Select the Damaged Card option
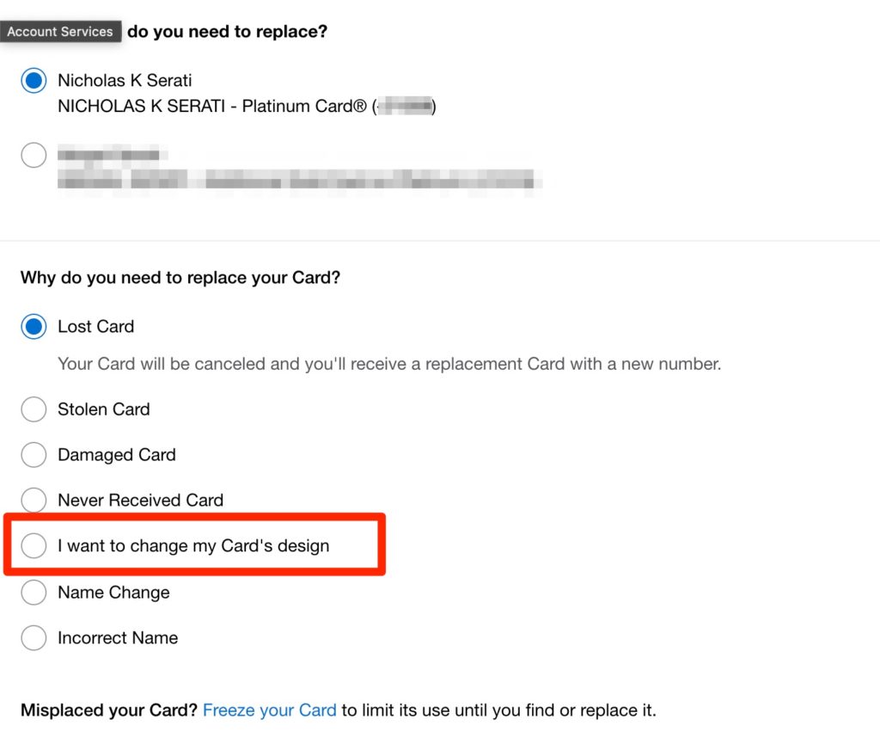 34,454
